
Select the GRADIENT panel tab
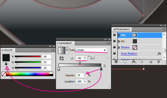pyautogui.click(x=66, y=43)
